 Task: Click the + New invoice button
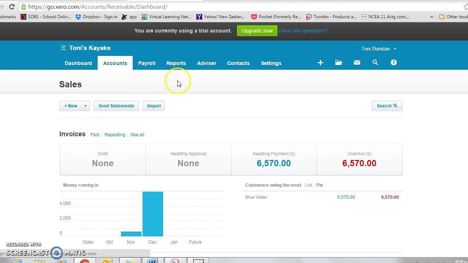pyautogui.click(x=71, y=106)
